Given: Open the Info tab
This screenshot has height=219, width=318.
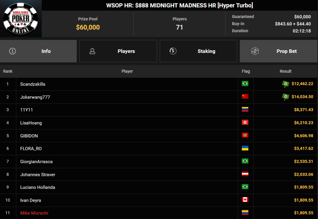Looking at the screenshot, I should tap(38, 51).
